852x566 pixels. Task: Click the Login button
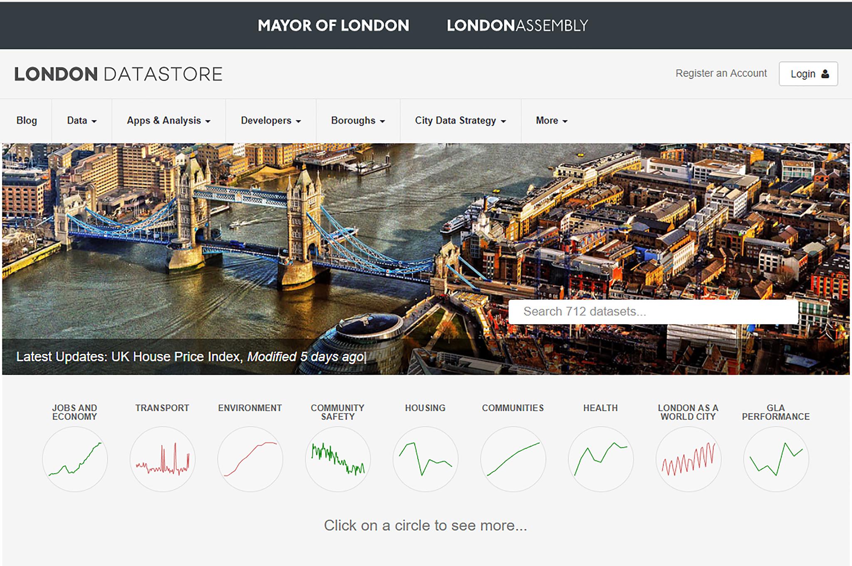808,74
